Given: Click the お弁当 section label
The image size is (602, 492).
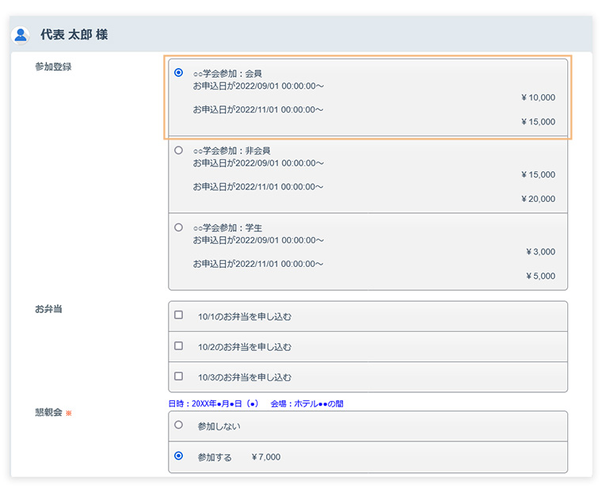Looking at the screenshot, I should tap(48, 309).
